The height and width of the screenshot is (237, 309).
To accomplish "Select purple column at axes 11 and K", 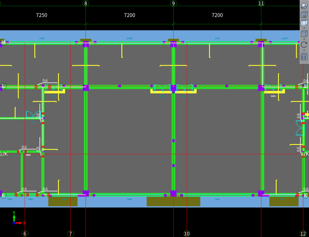I will (x=261, y=193).
